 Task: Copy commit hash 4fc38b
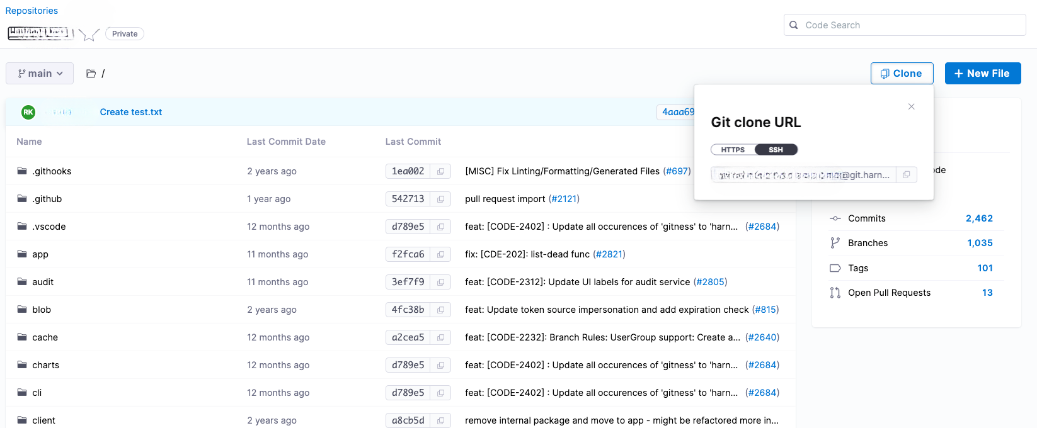[440, 310]
